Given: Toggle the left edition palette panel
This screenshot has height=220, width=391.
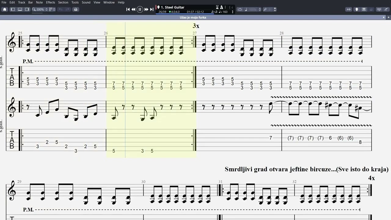Looking at the screenshot, I should [13, 9].
